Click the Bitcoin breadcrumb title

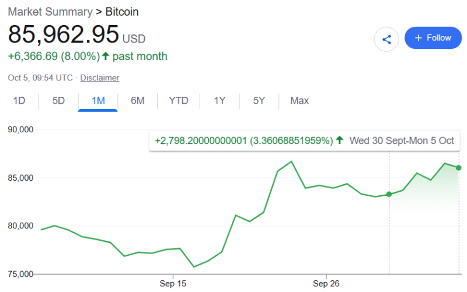(122, 12)
